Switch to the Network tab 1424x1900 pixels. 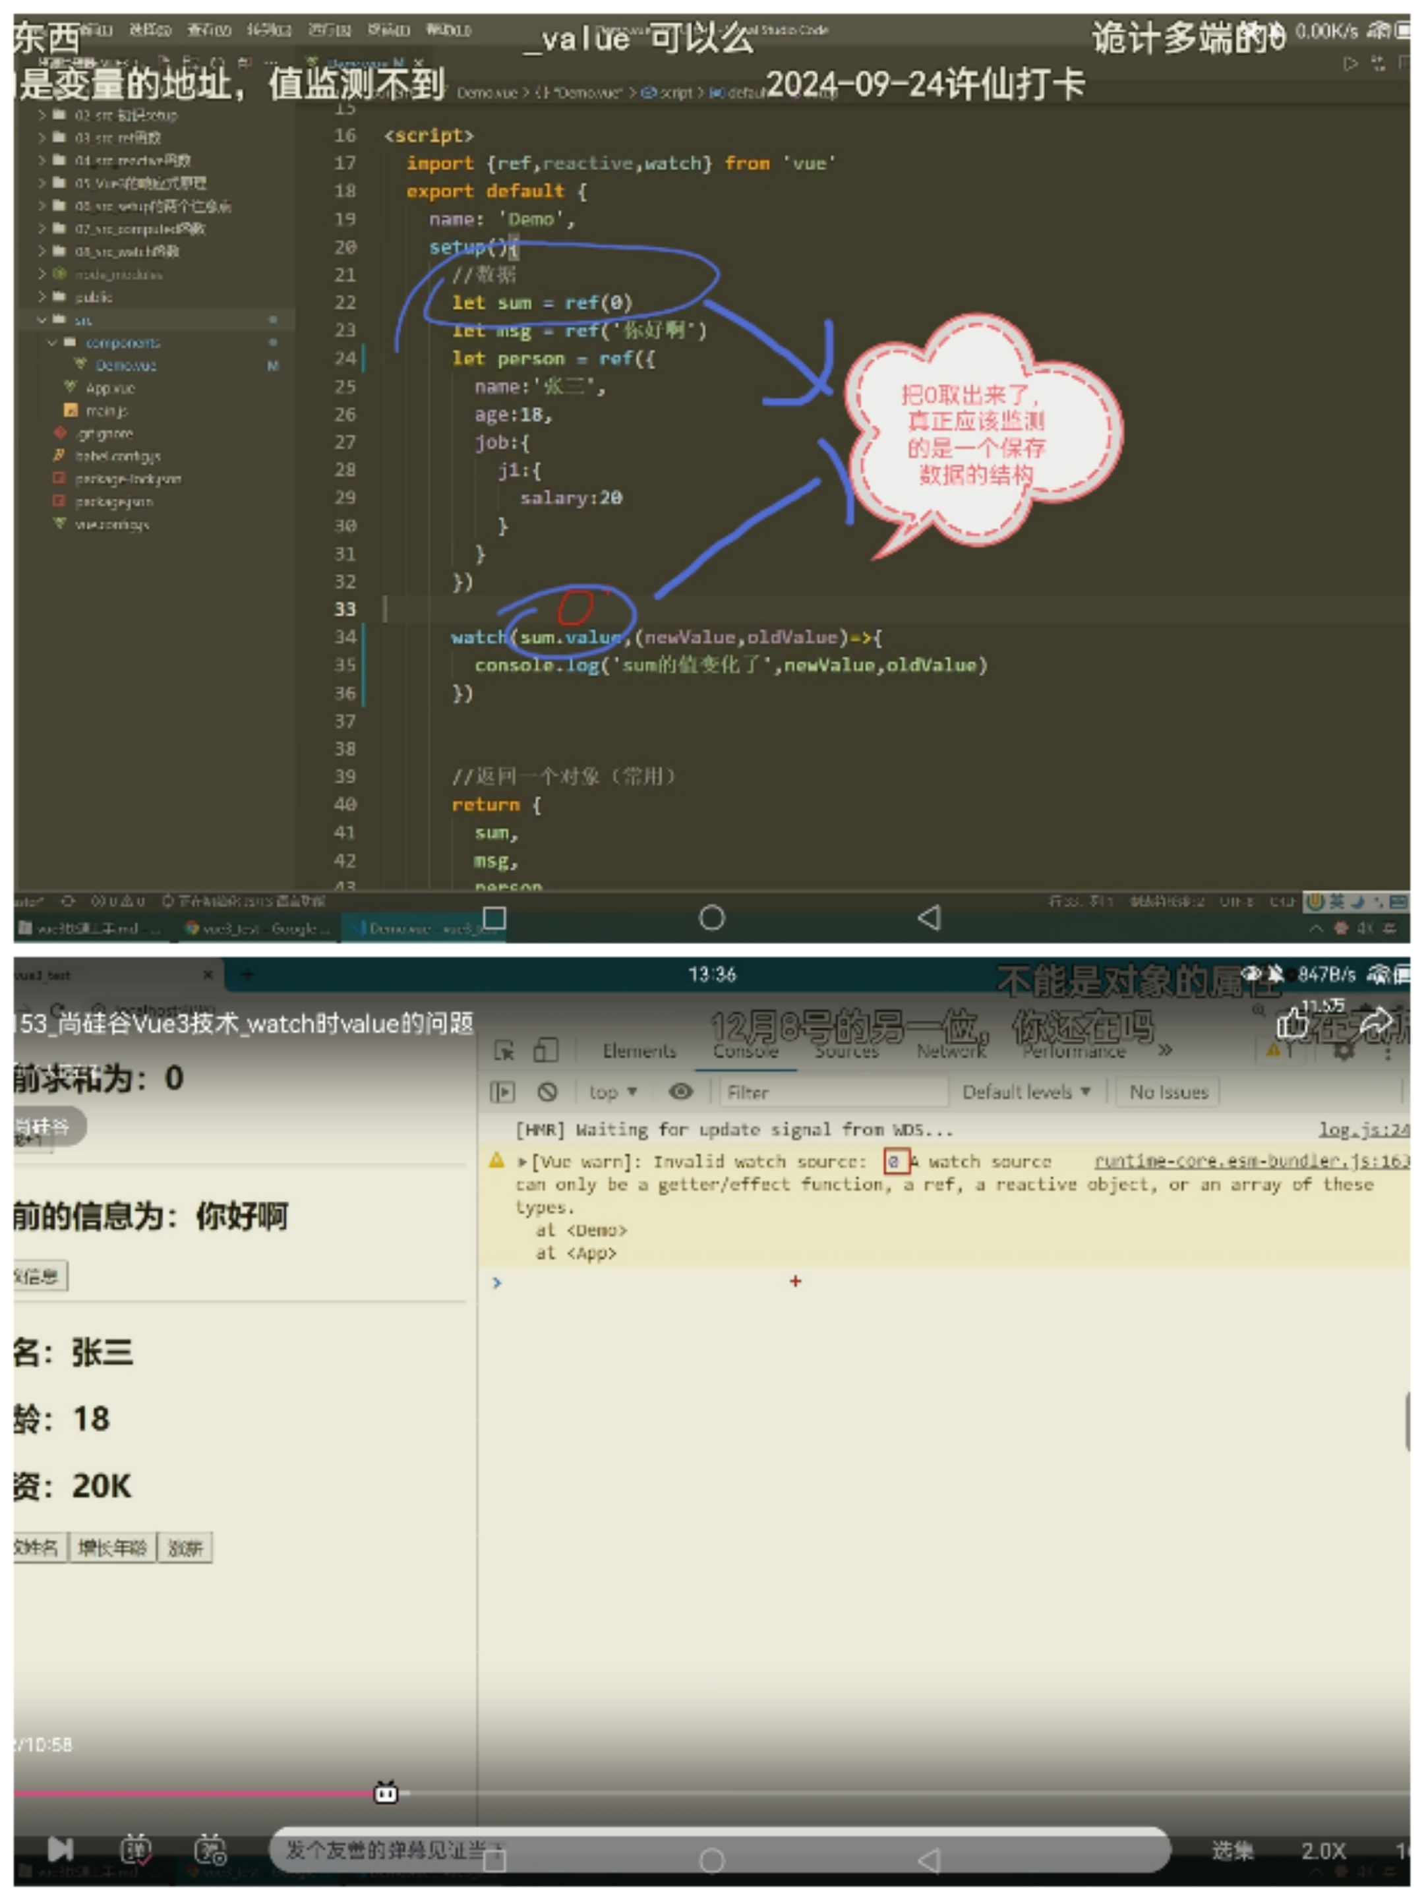[951, 1050]
